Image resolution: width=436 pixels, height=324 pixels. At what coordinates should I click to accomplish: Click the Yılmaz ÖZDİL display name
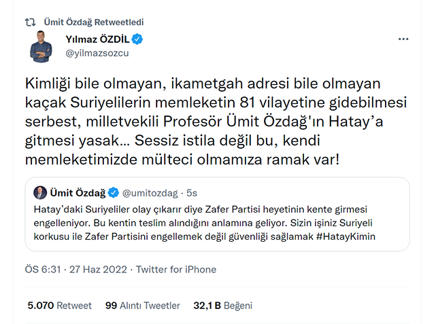click(x=97, y=39)
